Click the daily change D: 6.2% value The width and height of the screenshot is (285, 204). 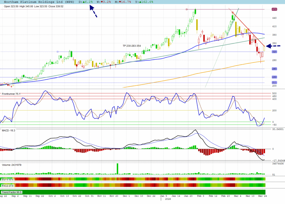click(86, 2)
